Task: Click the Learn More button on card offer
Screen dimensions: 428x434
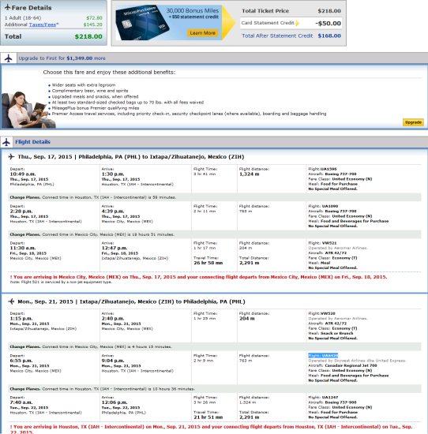Action: [x=202, y=33]
